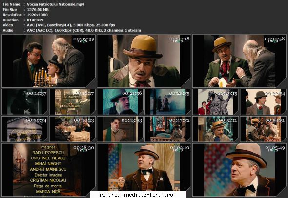The width and height of the screenshot is (288, 198).
Task: Open the frame timestamped 01:02:10
Action: (144, 170)
